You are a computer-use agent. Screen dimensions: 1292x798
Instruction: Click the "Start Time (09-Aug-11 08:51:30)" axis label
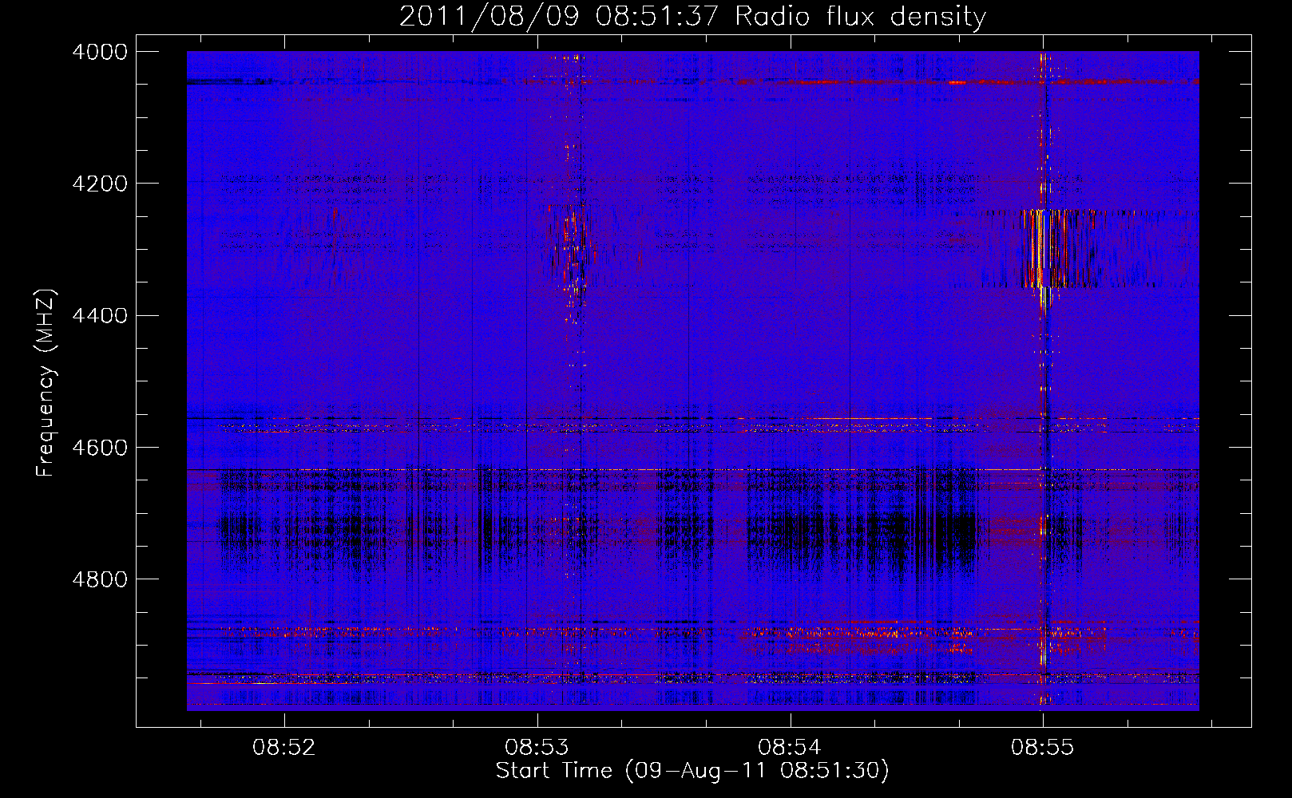[692, 771]
